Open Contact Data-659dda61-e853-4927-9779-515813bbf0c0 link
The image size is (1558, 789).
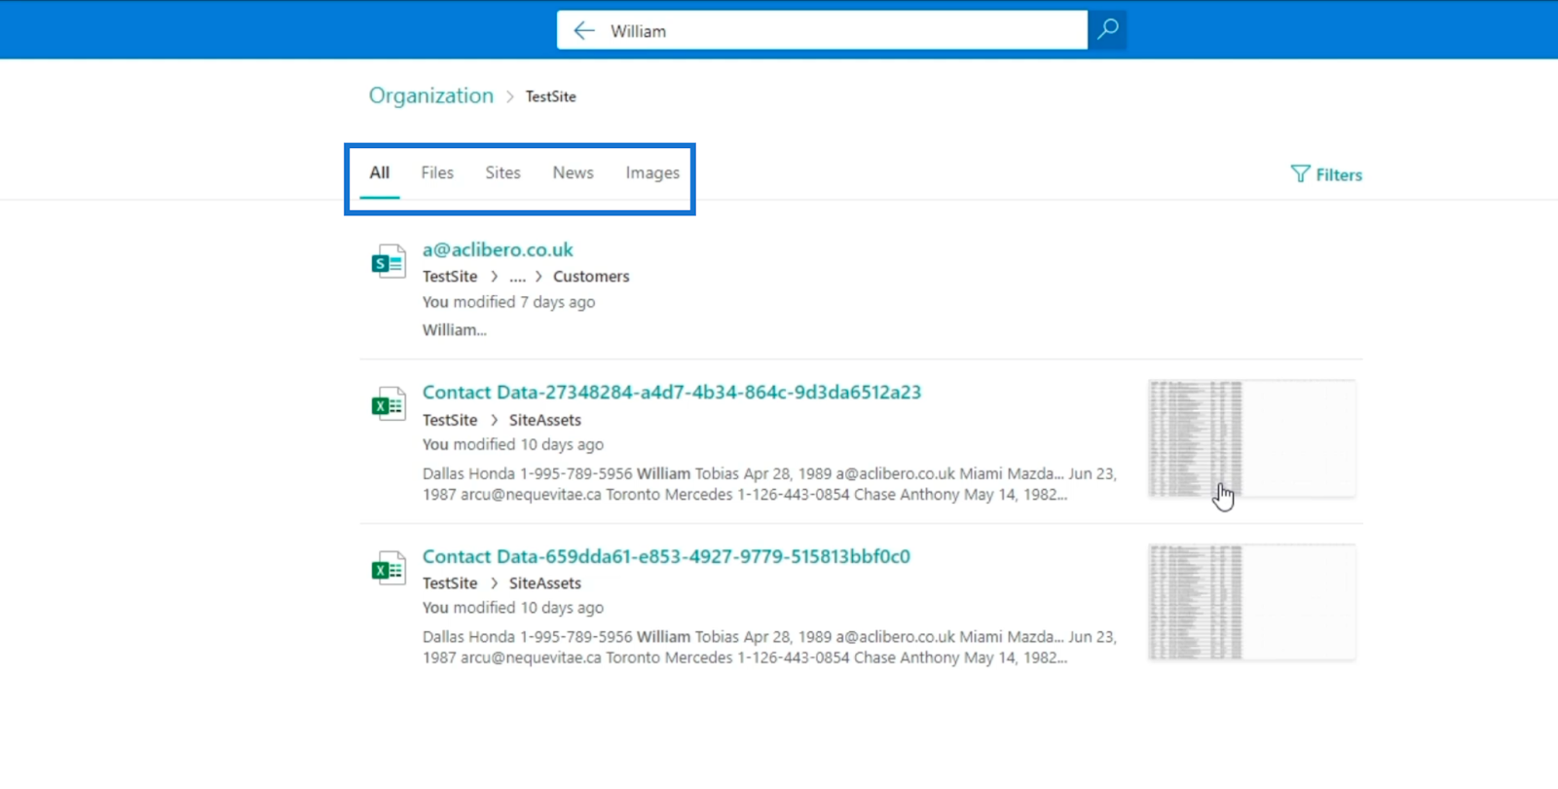pos(666,556)
